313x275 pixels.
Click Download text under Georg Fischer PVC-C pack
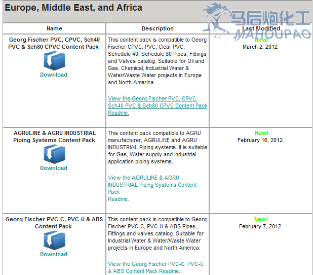[54, 254]
